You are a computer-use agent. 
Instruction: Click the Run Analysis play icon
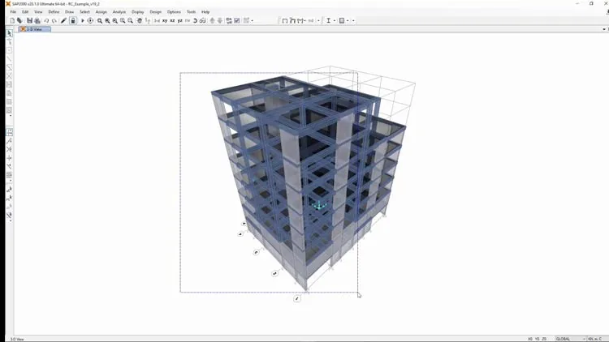pos(82,20)
